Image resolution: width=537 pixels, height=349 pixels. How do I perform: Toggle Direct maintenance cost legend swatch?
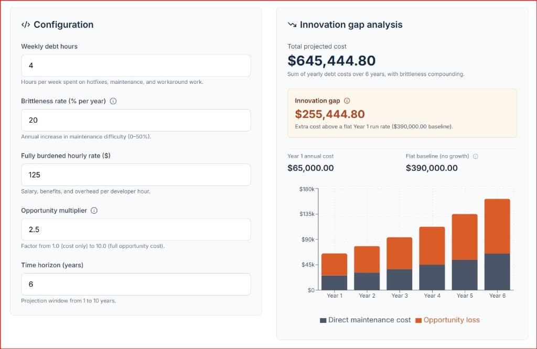(x=323, y=320)
